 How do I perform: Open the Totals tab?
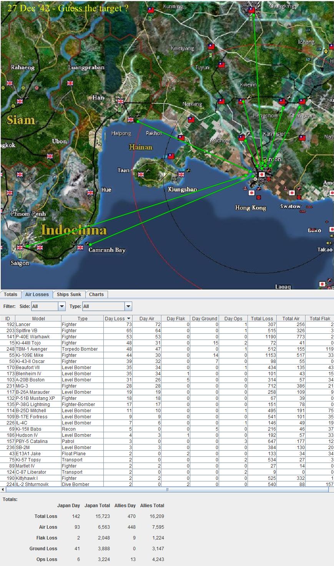11,295
